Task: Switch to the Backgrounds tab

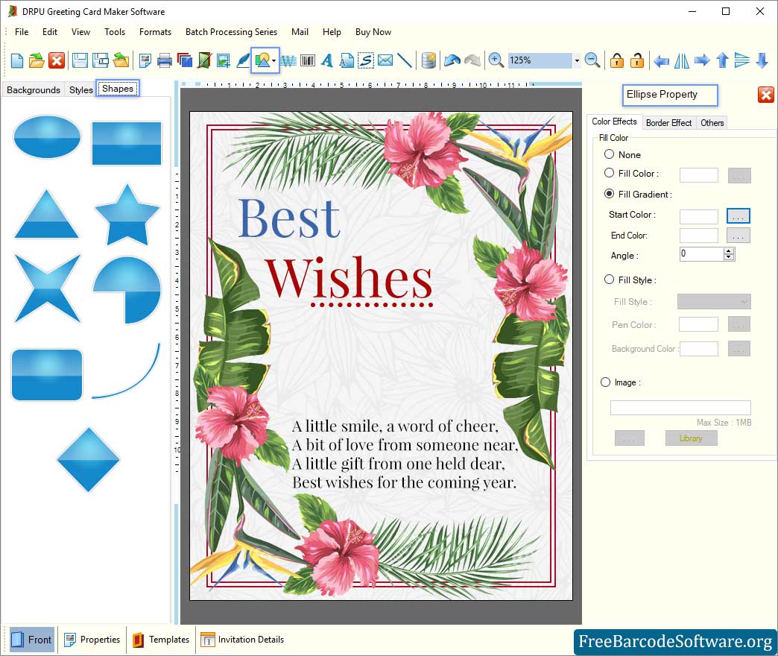Action: pyautogui.click(x=34, y=89)
